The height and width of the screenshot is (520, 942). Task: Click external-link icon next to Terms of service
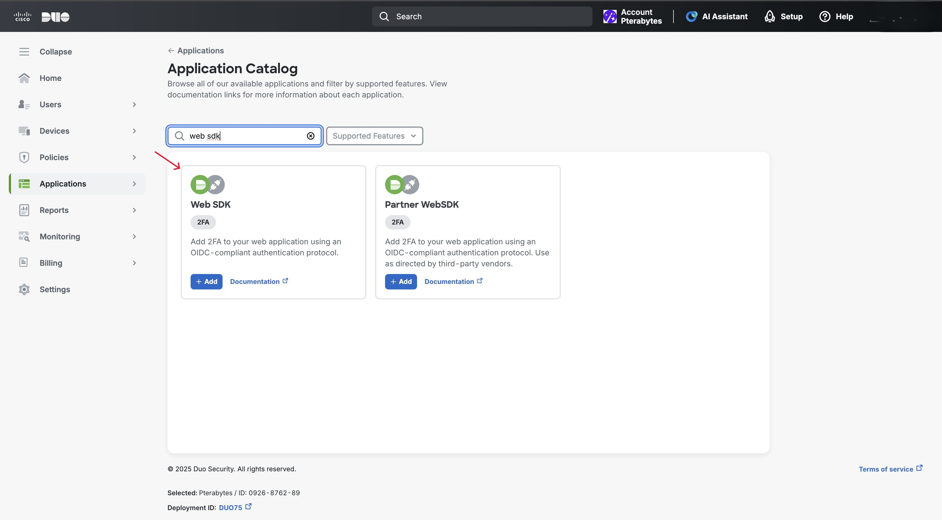click(x=919, y=468)
